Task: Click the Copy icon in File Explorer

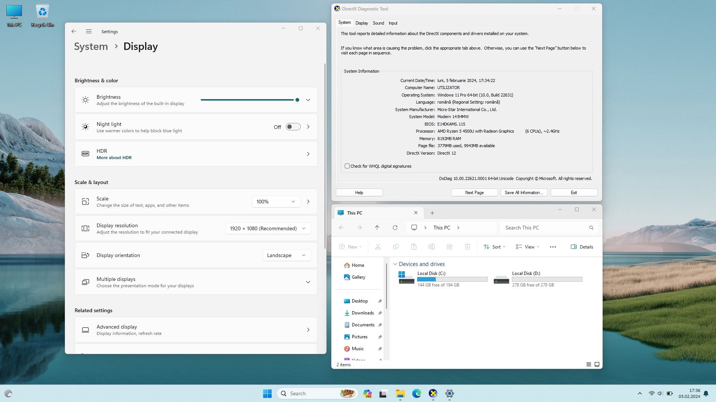Action: tap(395, 247)
